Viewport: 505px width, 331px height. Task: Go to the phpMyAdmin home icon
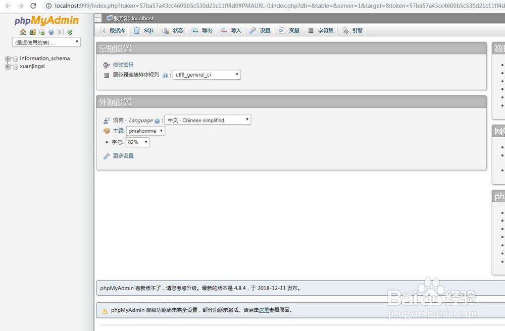click(x=23, y=32)
